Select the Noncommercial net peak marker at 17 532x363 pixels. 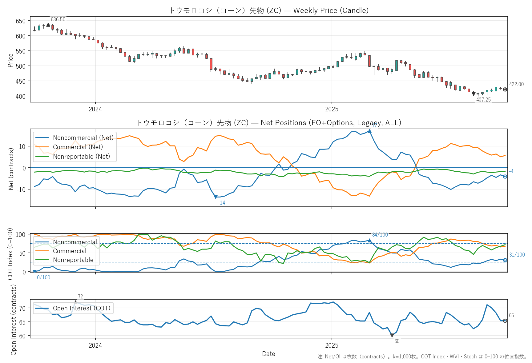(369, 131)
